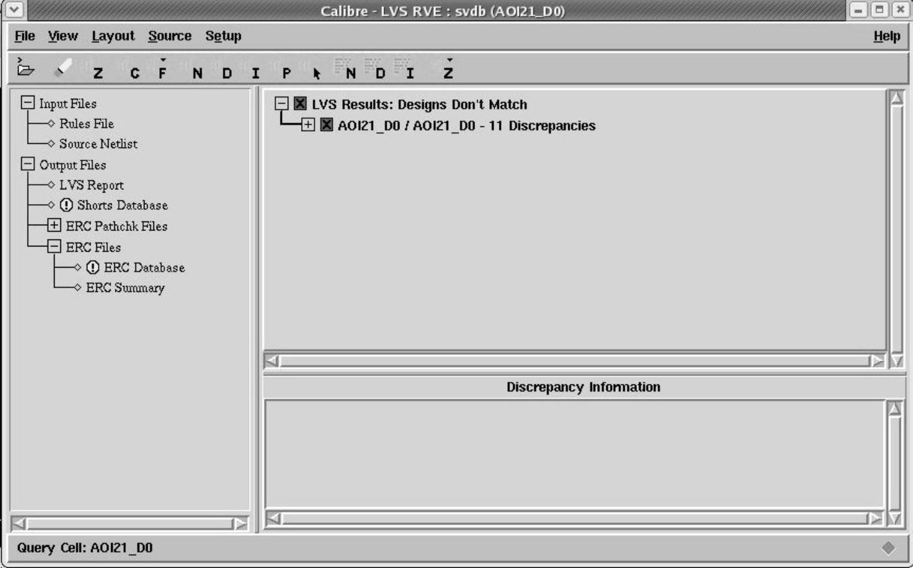913x568 pixels.
Task: Select the 'LVS Results: Designs Don't Match' row
Action: coord(419,104)
